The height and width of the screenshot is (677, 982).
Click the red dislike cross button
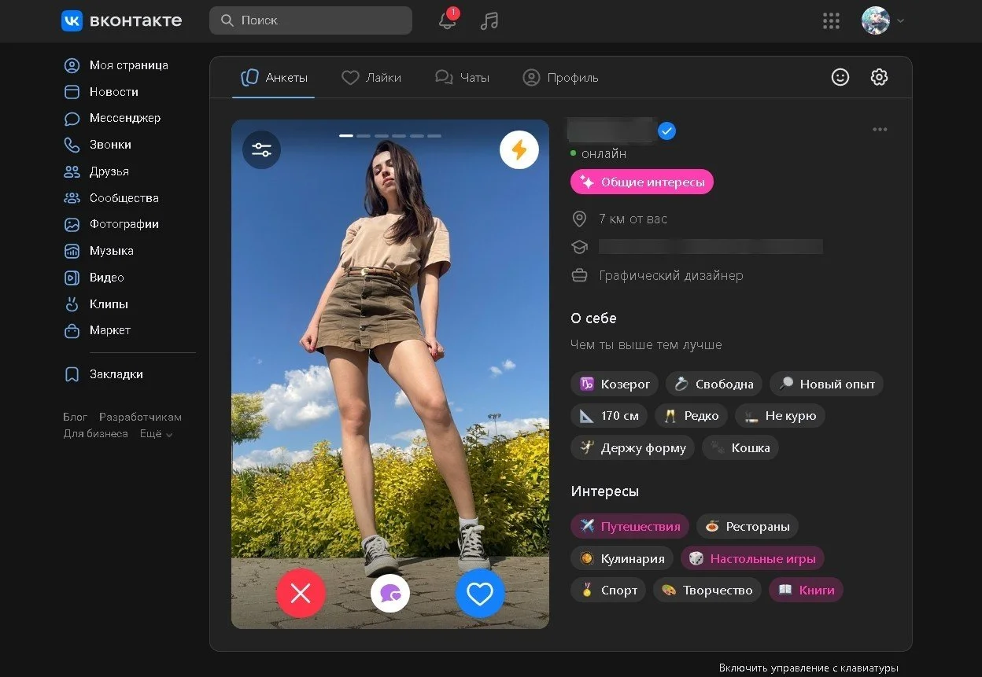(x=301, y=593)
